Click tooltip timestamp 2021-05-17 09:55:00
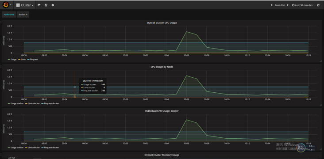324x159 pixels. point(93,81)
